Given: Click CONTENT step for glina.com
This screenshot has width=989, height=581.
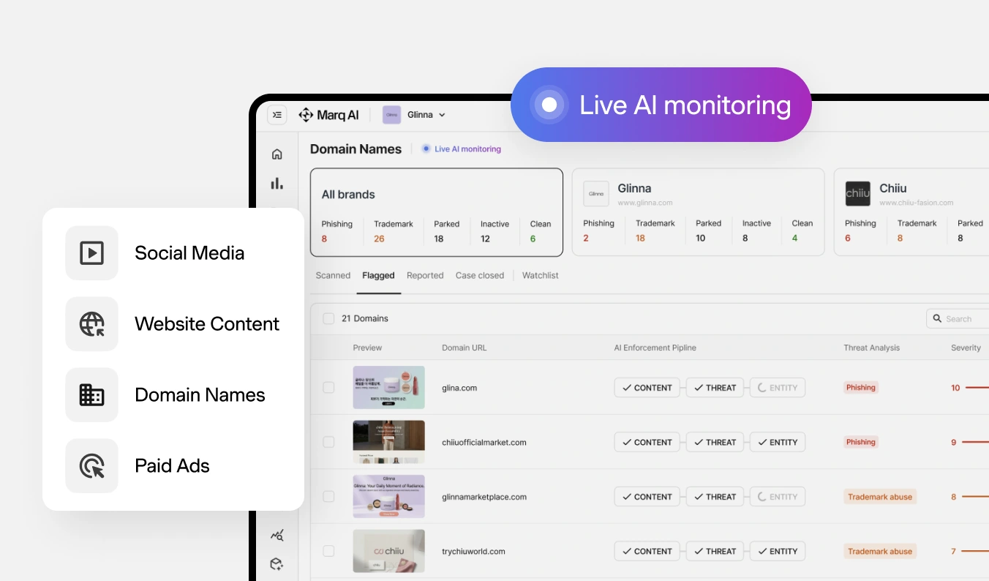Looking at the screenshot, I should pyautogui.click(x=647, y=388).
